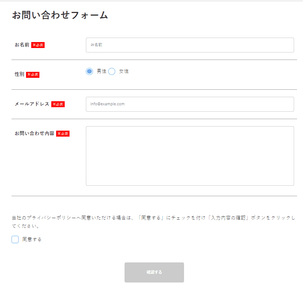Click the red 必須 badge beside メールアドレス
303x284 pixels.
[58, 104]
